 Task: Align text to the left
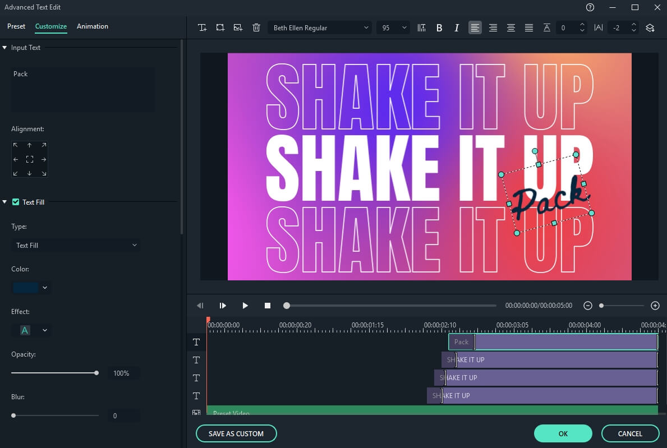tap(475, 27)
